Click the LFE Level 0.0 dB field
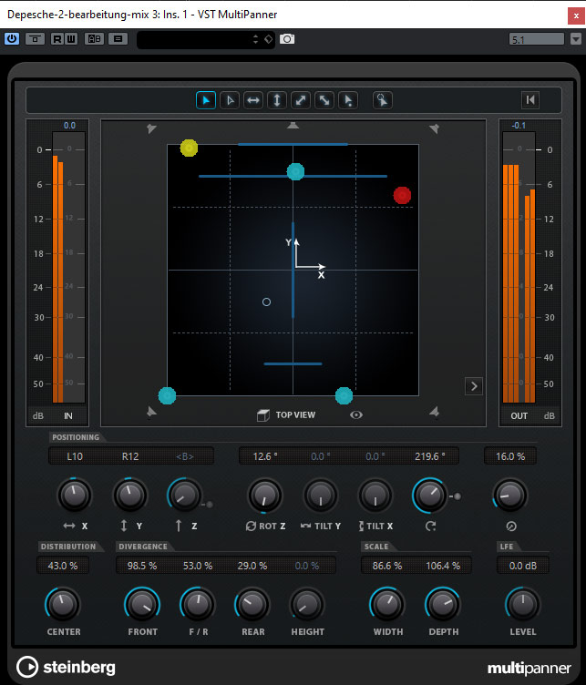586x685 pixels. tap(522, 566)
